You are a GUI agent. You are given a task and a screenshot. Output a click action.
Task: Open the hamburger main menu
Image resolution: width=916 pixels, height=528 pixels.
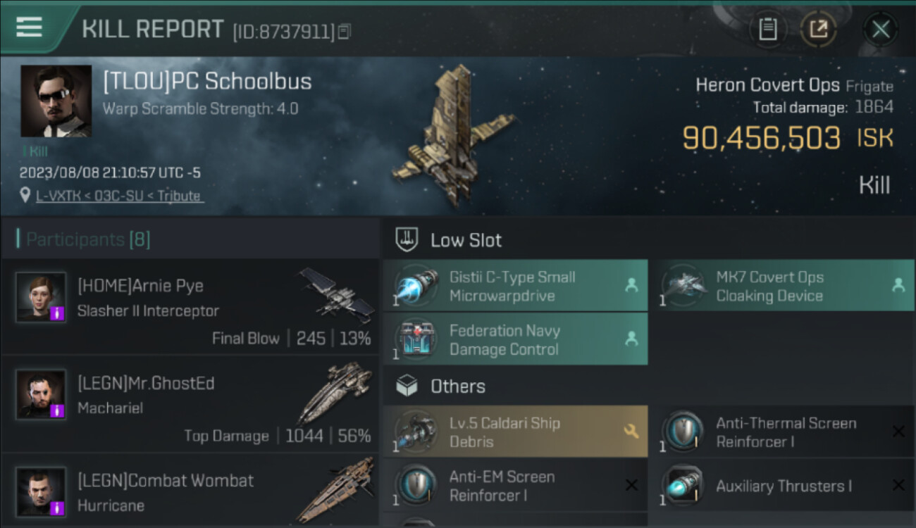coord(29,27)
